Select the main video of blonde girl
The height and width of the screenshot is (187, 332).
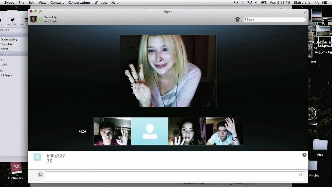coord(168,71)
